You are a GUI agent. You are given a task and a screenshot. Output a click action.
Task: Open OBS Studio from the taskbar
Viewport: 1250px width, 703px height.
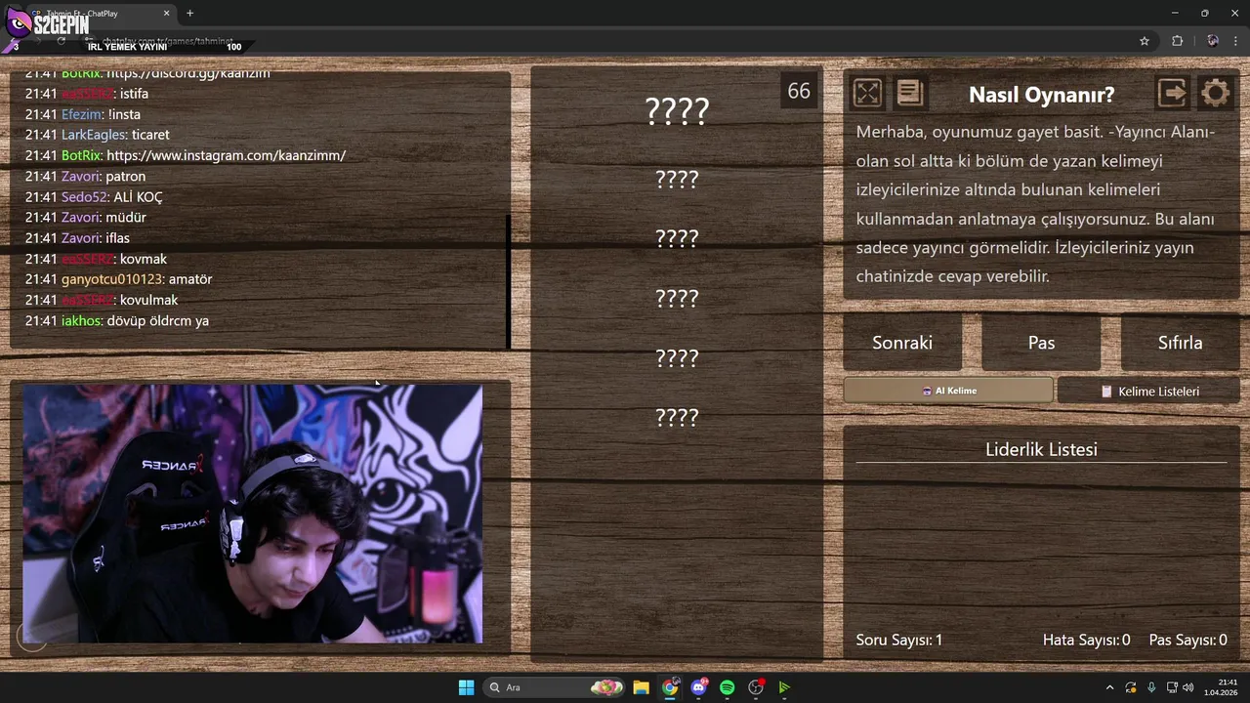(756, 687)
